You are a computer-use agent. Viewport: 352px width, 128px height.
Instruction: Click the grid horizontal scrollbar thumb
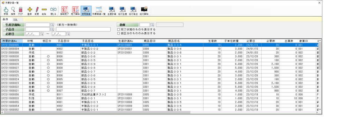click(97, 113)
